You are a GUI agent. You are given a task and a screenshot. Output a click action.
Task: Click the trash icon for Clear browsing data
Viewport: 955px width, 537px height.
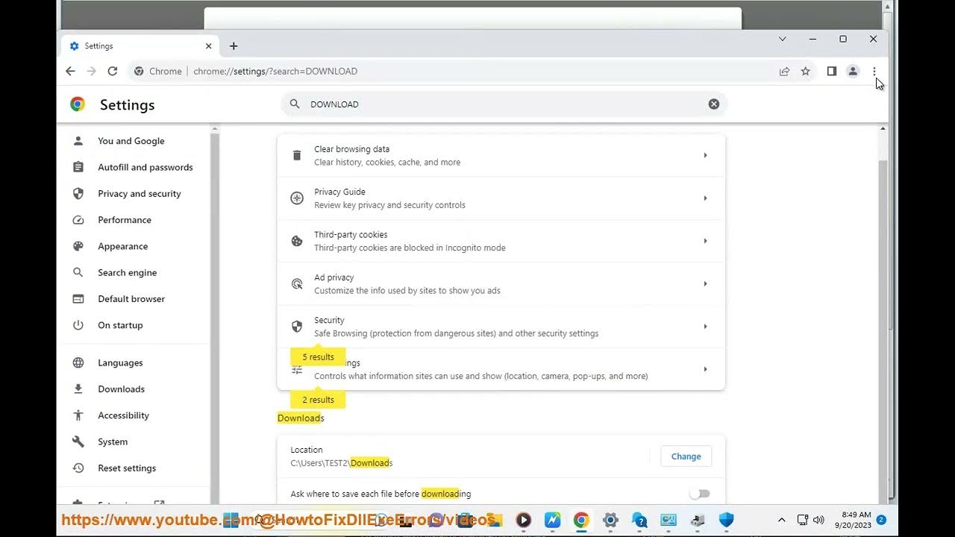pyautogui.click(x=297, y=155)
